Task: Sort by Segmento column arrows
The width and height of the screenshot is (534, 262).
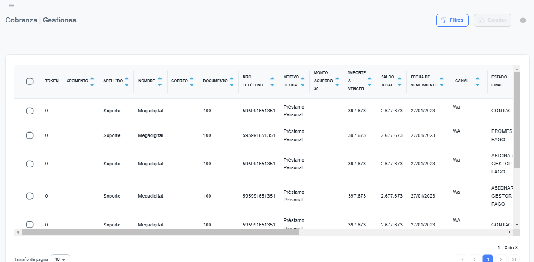Action: click(92, 81)
